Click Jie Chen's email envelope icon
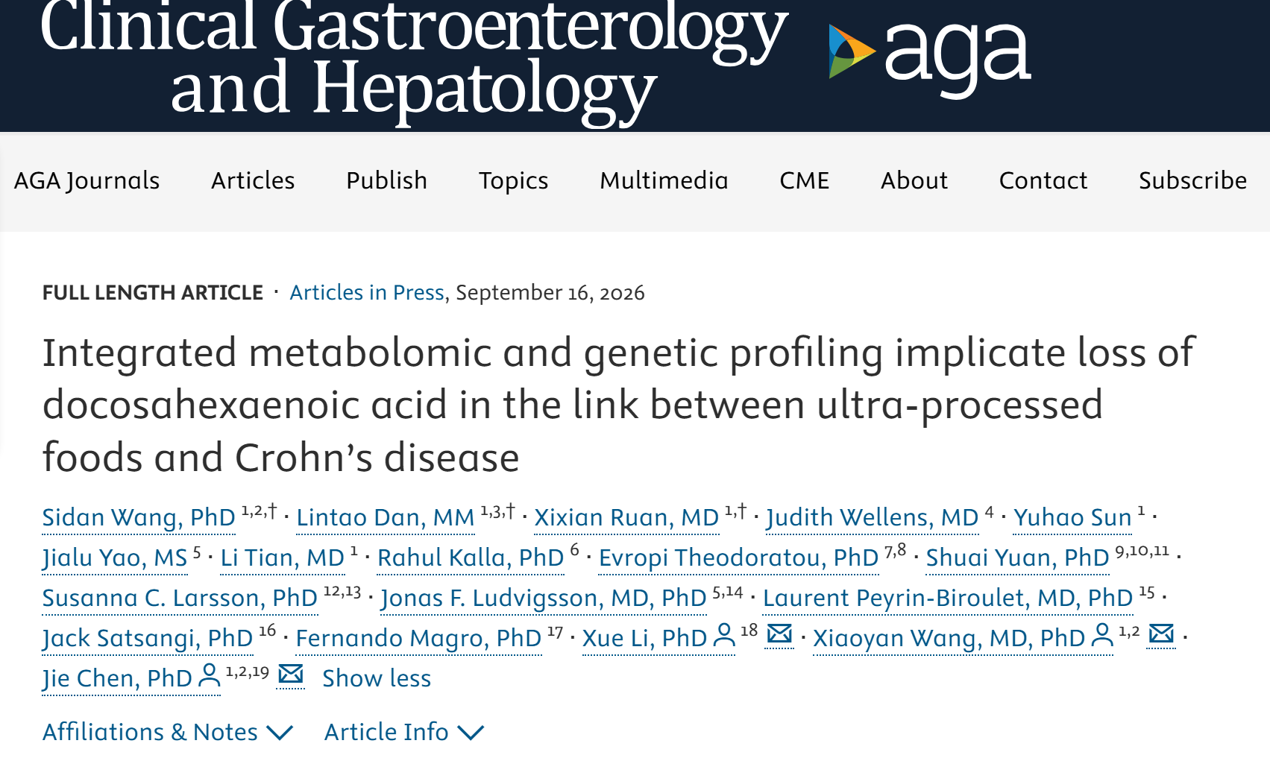 290,675
